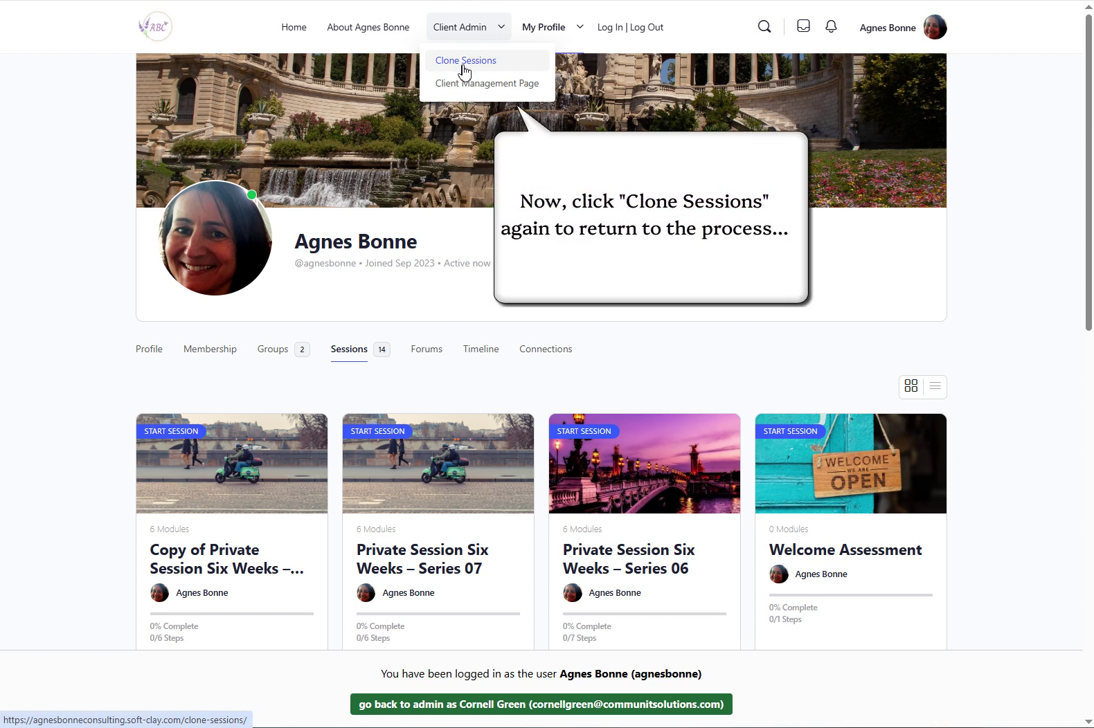Open the search magnifier icon
The height and width of the screenshot is (728, 1094).
(x=764, y=27)
